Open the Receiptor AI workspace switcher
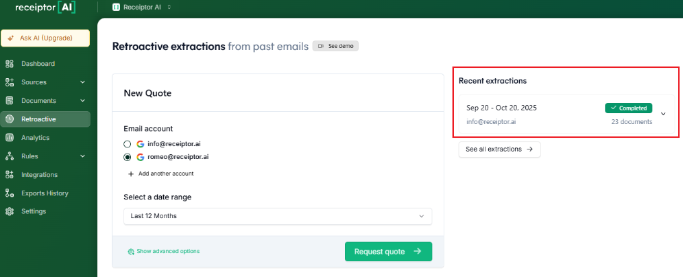Image resolution: width=683 pixels, height=277 pixels. click(141, 7)
